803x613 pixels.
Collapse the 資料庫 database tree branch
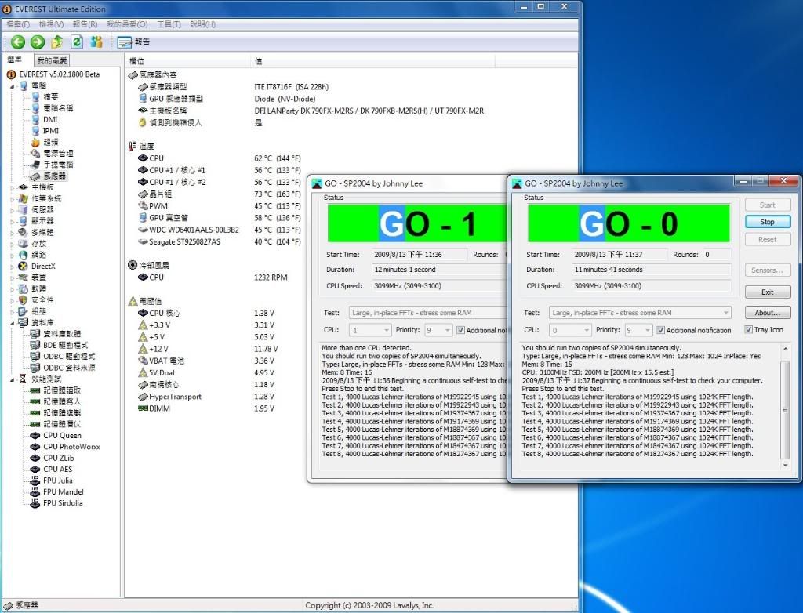[13, 323]
